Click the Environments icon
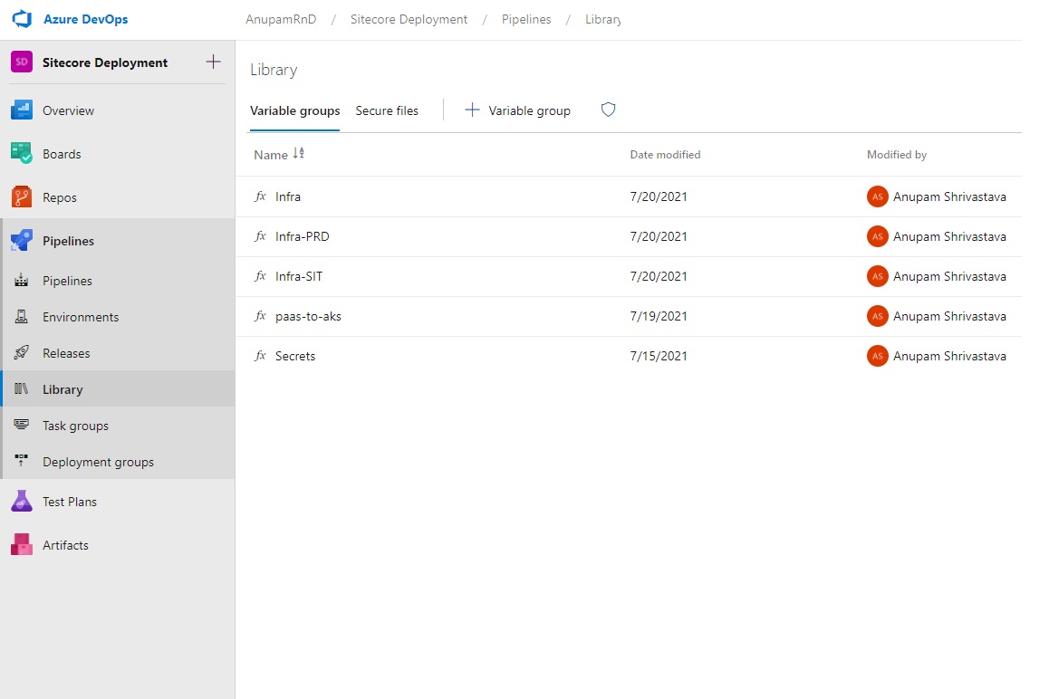The width and height of the screenshot is (1049, 699). click(x=20, y=316)
